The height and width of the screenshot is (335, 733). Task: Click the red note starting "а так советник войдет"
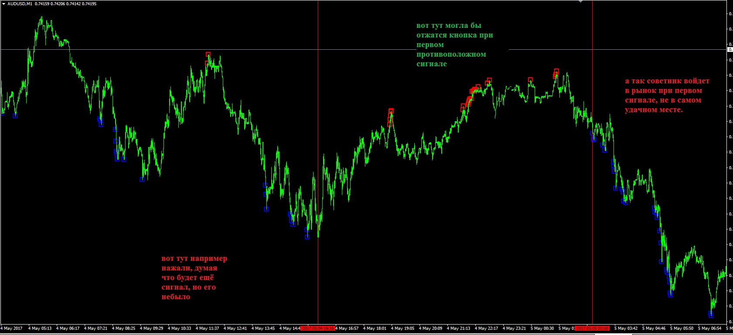(x=667, y=95)
